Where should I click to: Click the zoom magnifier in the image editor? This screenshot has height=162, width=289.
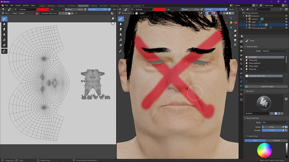pyautogui.click(x=113, y=18)
